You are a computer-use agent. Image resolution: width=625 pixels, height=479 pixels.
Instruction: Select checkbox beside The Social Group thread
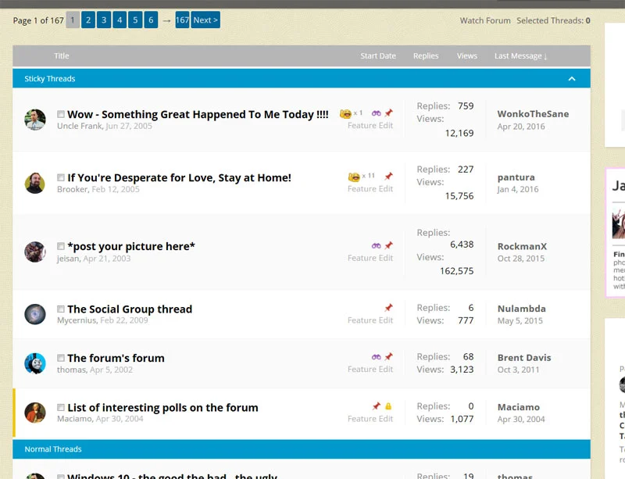(61, 309)
